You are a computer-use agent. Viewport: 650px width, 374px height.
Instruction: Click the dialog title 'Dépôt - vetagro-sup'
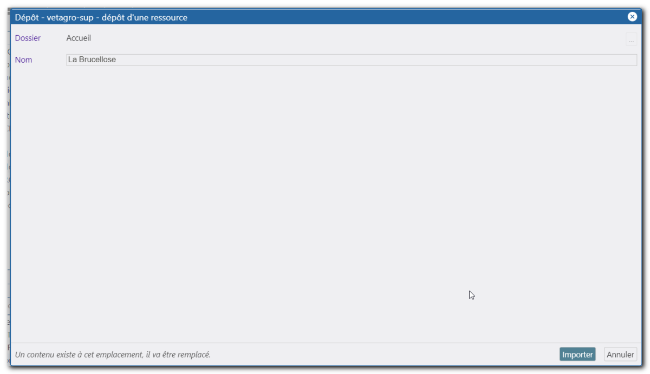54,17
